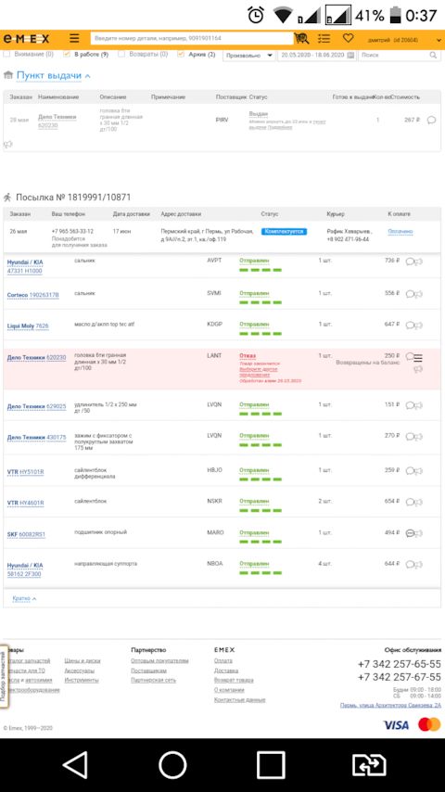The image size is (445, 792).
Task: Open Hyundai / KIA 47331 H1000 part link
Action: (25, 267)
